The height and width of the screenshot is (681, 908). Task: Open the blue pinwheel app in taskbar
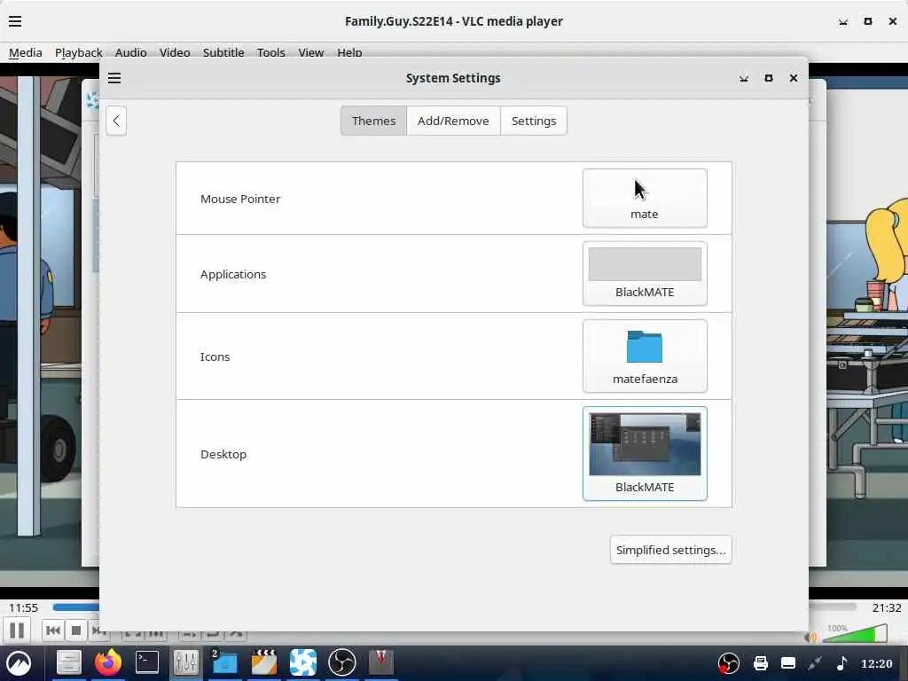[303, 662]
